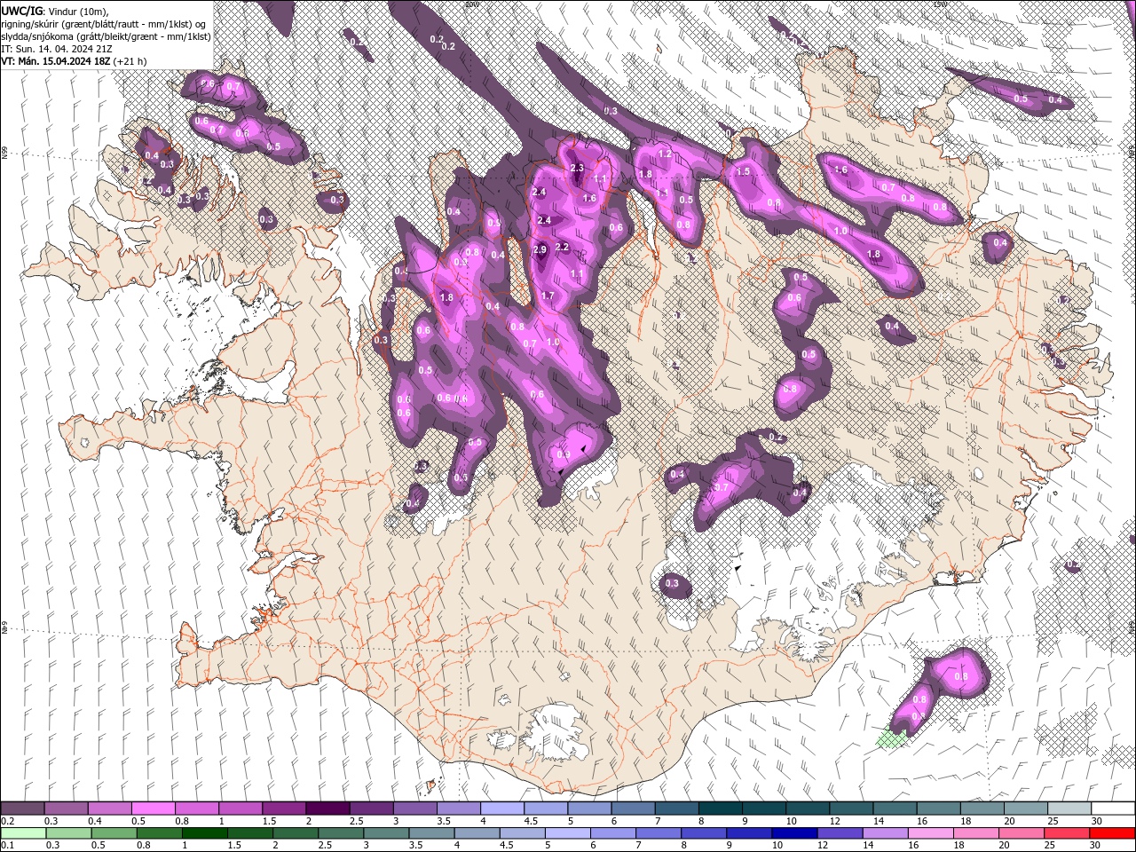The image size is (1136, 852).
Task: Choose light grey upper swatch between 25 and 30
Action: coord(1069,809)
